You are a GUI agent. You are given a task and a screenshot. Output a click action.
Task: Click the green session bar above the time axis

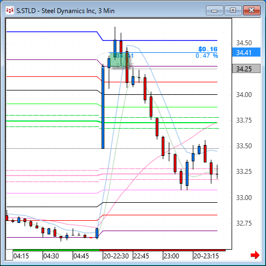coord(56,250)
